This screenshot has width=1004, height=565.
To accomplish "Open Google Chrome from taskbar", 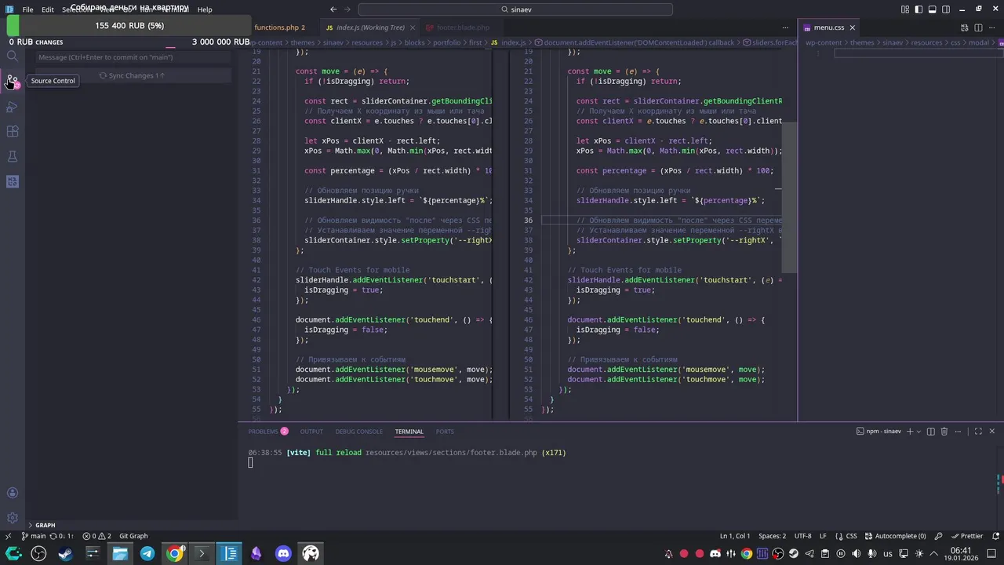I will click(174, 553).
